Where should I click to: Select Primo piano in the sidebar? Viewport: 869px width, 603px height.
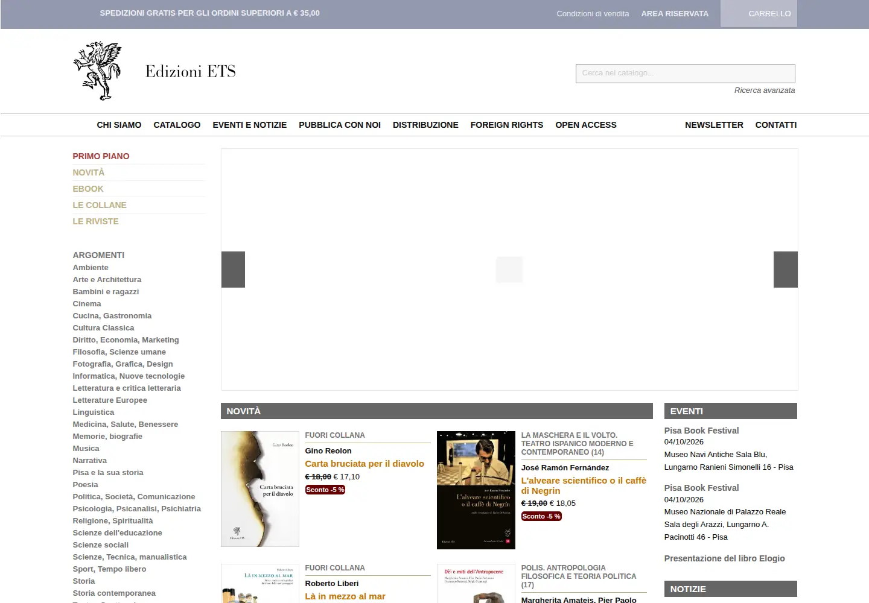(101, 156)
